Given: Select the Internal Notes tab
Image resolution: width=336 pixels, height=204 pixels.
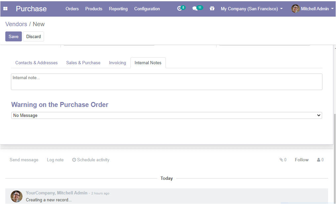Looking at the screenshot, I should [148, 63].
